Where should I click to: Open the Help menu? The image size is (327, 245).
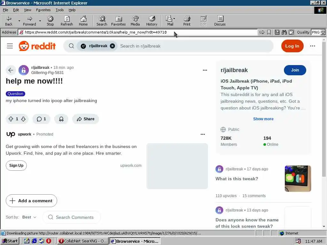(72, 10)
